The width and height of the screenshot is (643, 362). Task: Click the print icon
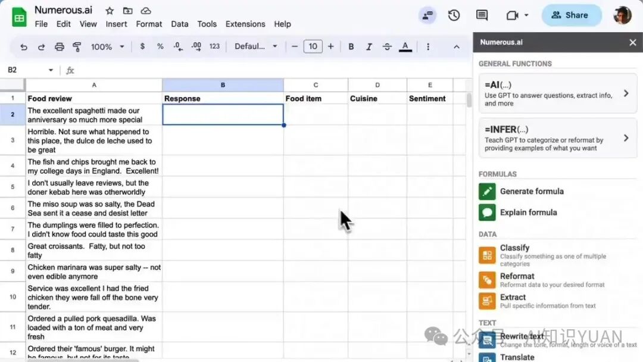[x=59, y=46]
